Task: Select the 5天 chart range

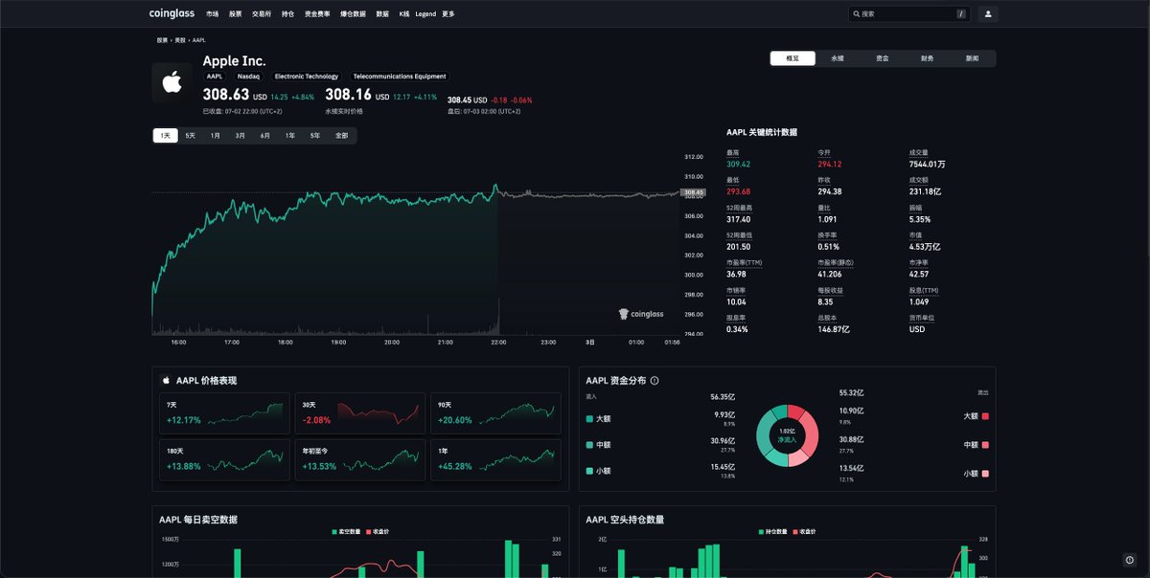Action: (x=191, y=136)
